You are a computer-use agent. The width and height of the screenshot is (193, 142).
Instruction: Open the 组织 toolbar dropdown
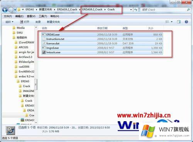(x=9, y=22)
